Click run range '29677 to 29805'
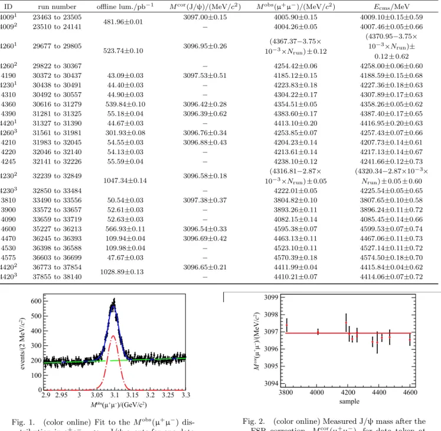 tap(57, 46)
